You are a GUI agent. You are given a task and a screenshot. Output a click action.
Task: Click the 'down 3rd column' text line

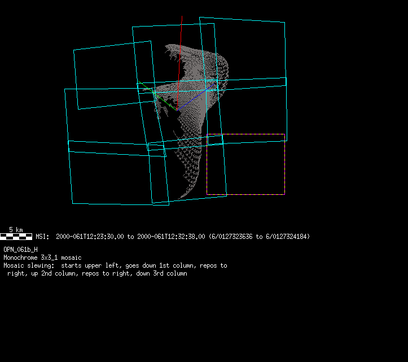coord(97,273)
